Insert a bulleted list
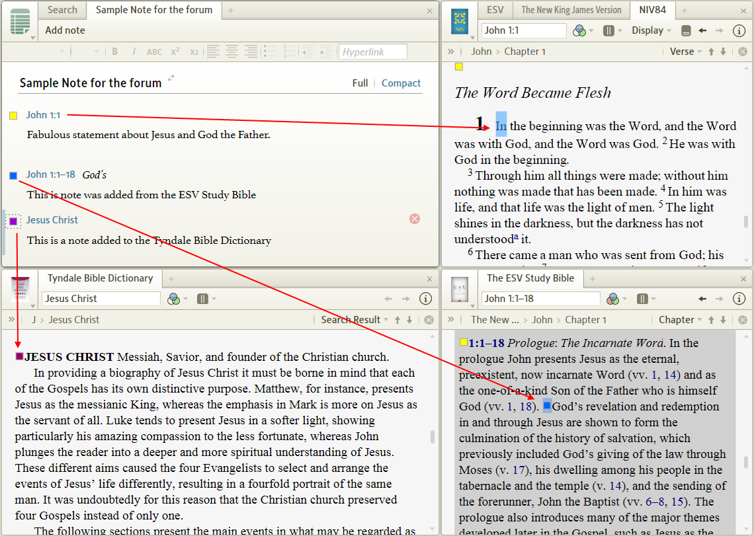The width and height of the screenshot is (754, 536). coord(271,52)
